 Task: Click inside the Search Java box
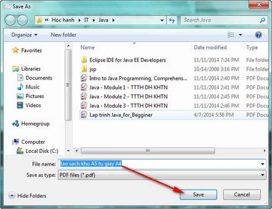220,20
